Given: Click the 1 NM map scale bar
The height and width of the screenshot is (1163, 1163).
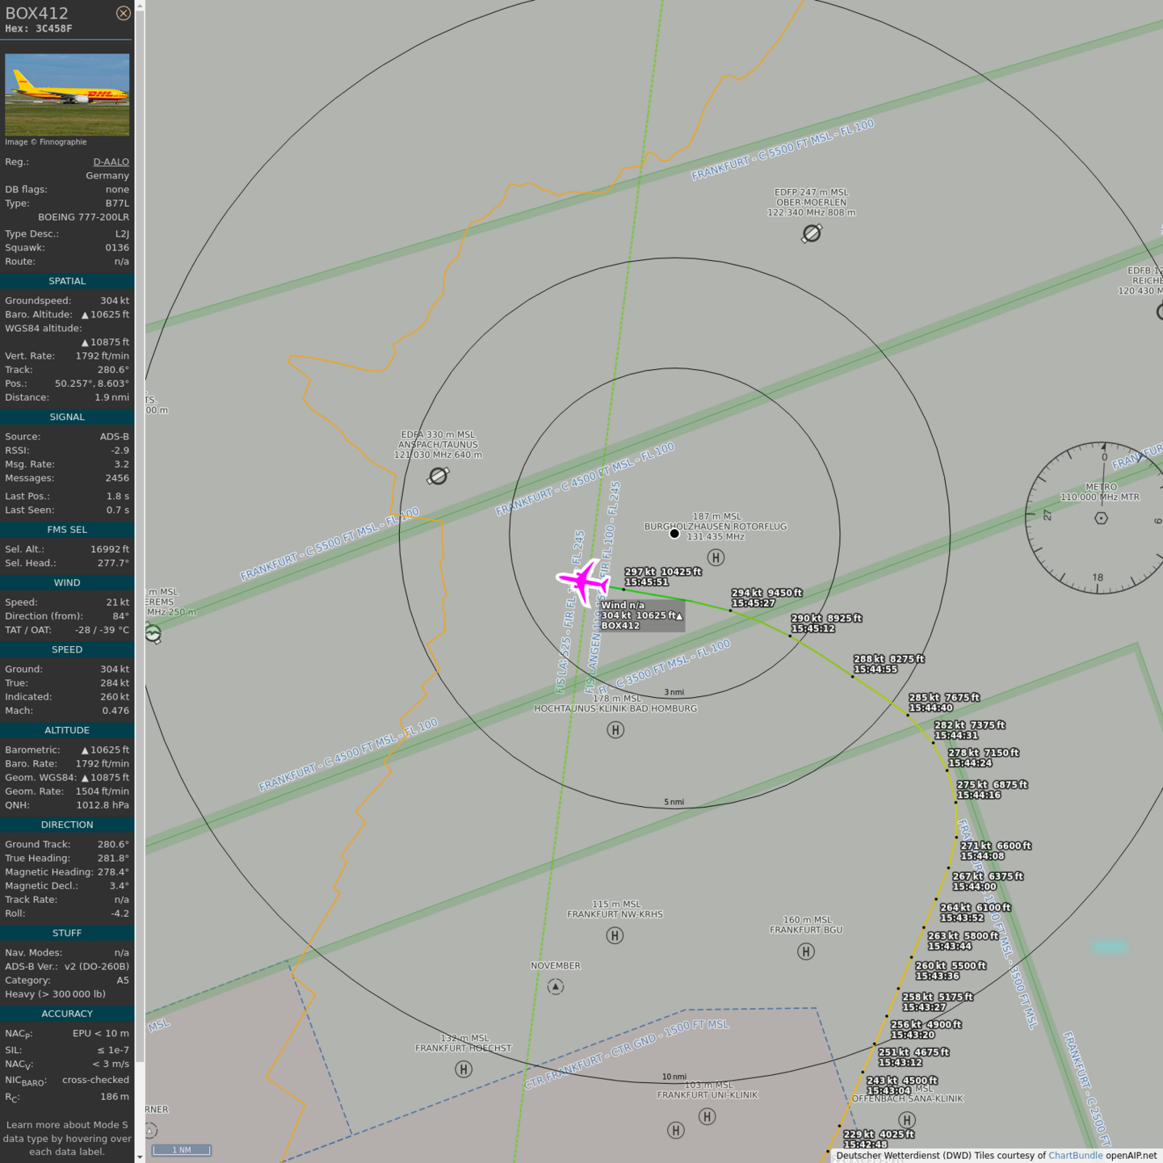Looking at the screenshot, I should click(182, 1150).
